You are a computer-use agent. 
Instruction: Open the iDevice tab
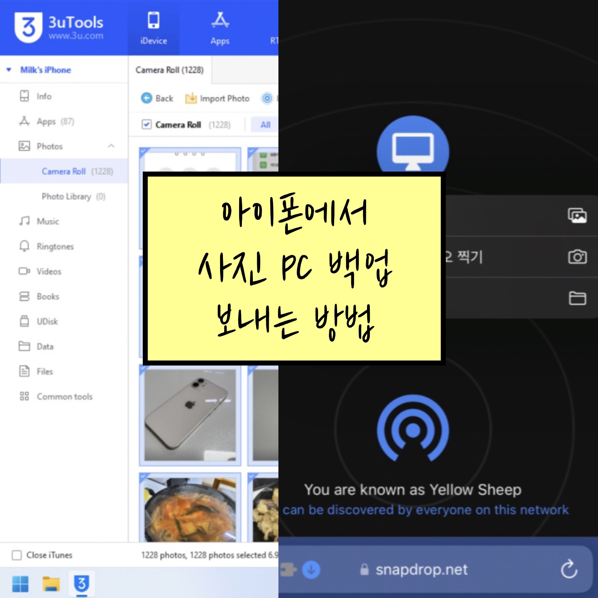coord(154,28)
